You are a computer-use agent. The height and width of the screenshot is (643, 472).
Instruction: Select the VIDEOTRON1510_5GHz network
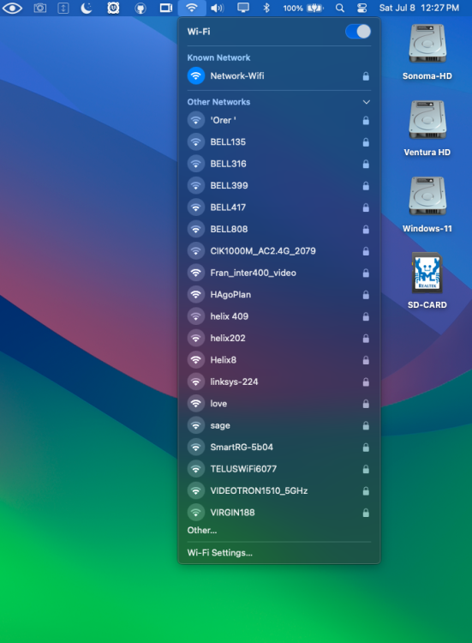click(279, 490)
